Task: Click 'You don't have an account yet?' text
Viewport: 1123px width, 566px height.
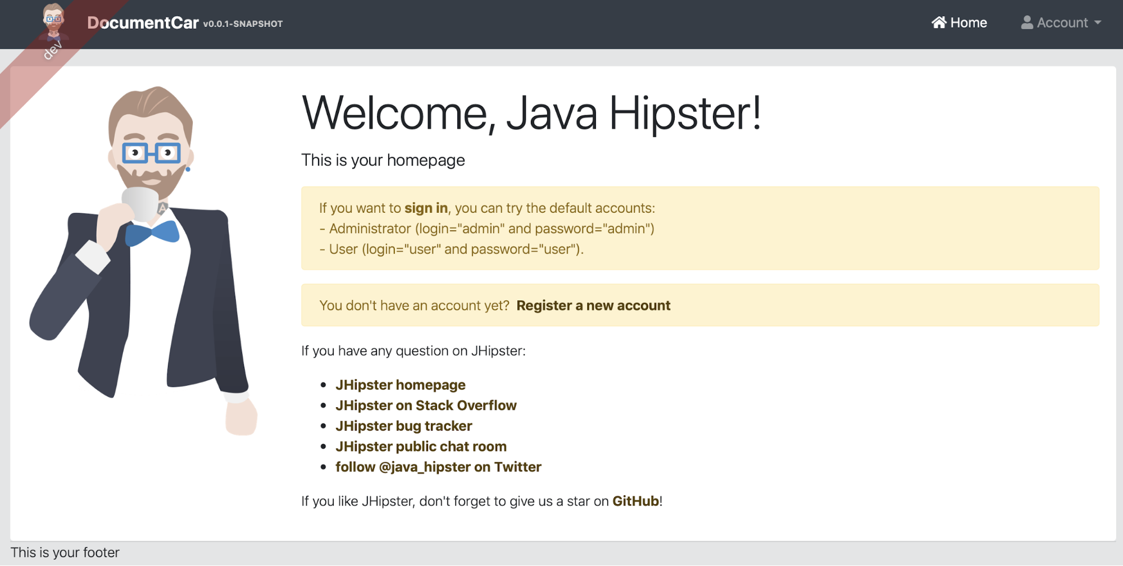Action: pyautogui.click(x=414, y=305)
